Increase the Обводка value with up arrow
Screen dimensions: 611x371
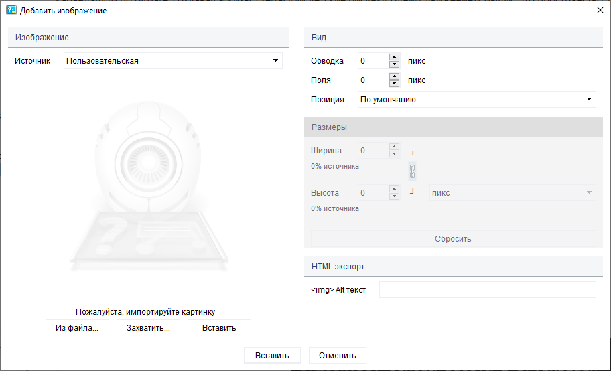(x=394, y=57)
